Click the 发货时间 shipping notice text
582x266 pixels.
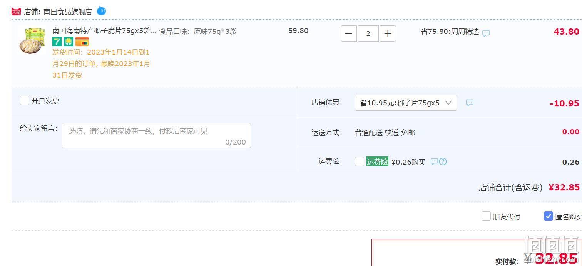[x=101, y=64]
